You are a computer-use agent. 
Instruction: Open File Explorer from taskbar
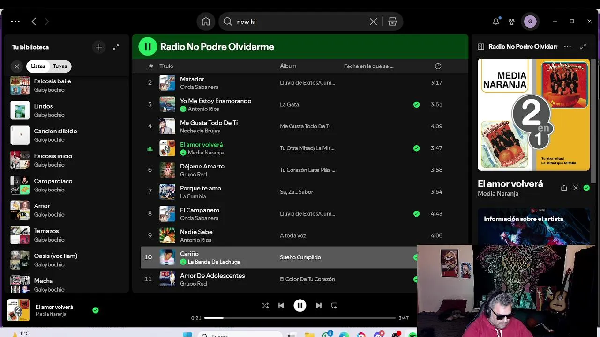(x=309, y=335)
